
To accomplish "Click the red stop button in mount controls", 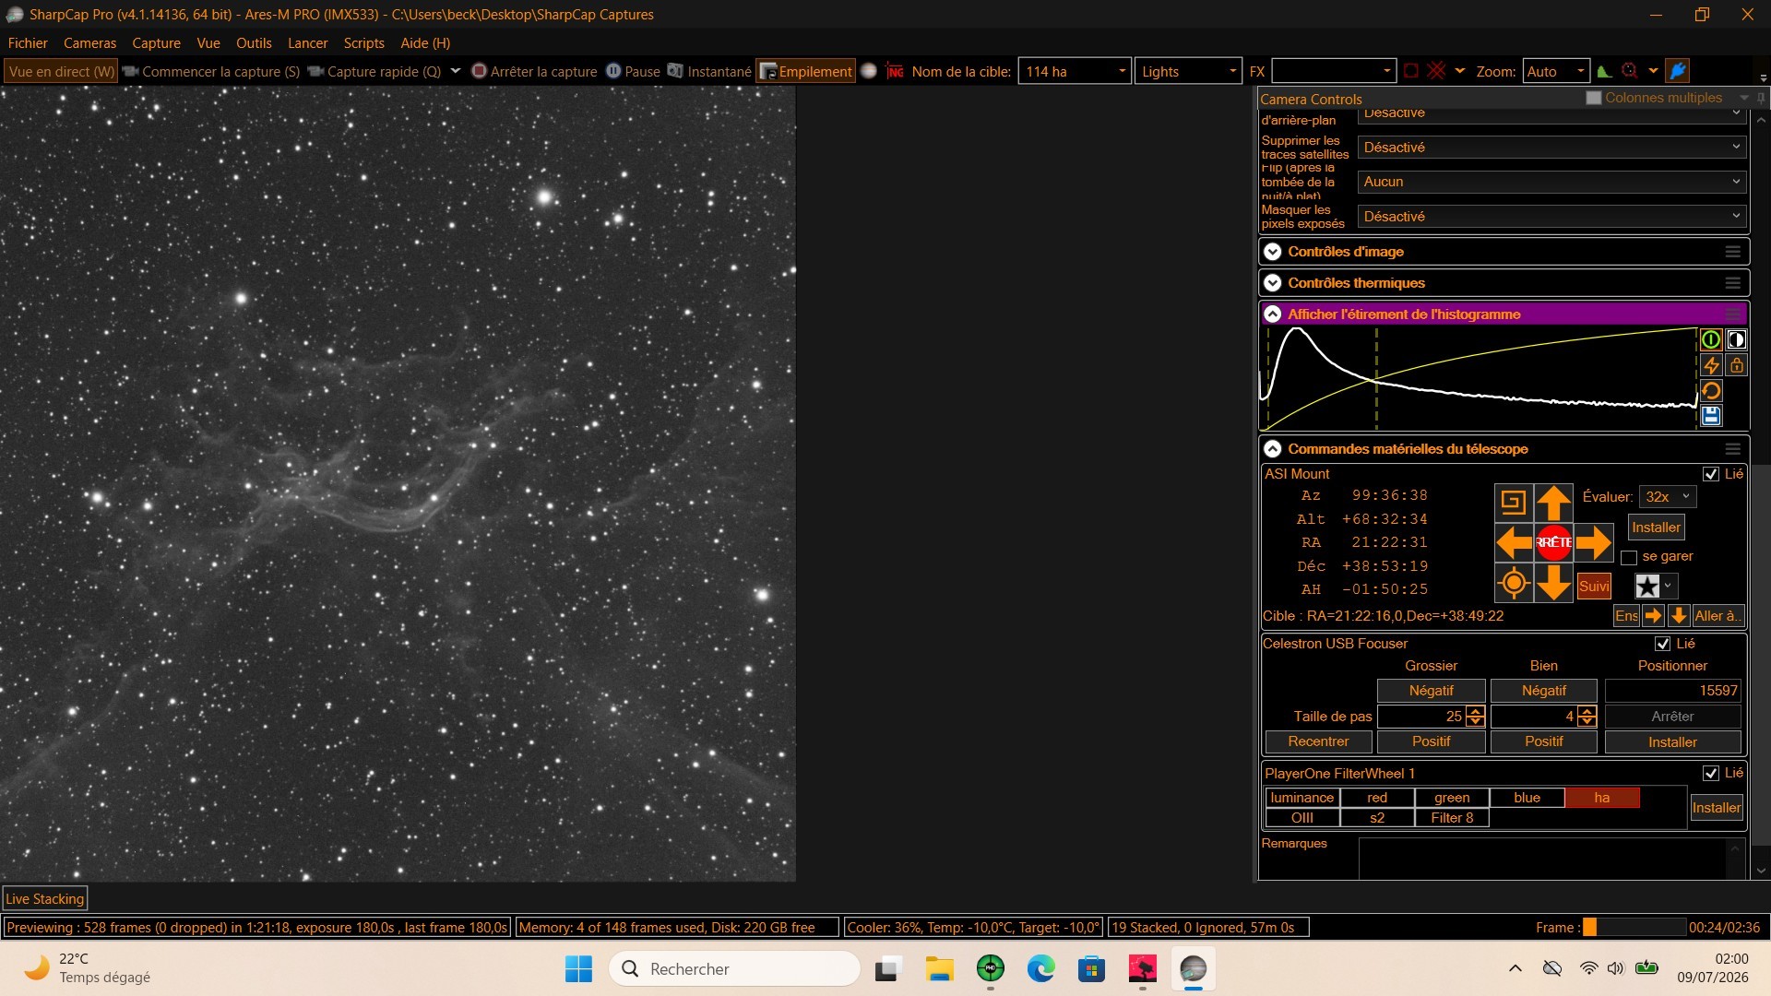I will click(x=1553, y=542).
